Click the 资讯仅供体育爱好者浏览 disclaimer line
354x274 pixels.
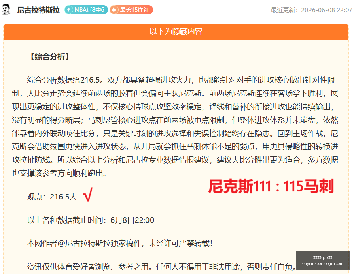pos(161,267)
